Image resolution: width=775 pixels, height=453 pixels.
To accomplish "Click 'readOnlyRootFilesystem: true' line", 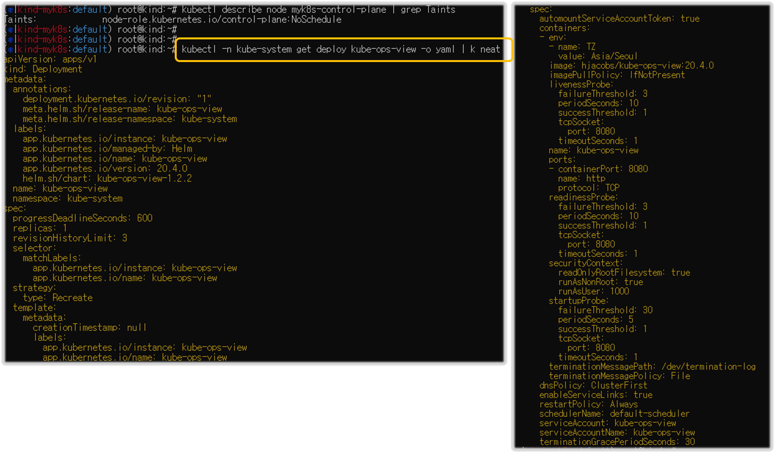I will [x=624, y=272].
